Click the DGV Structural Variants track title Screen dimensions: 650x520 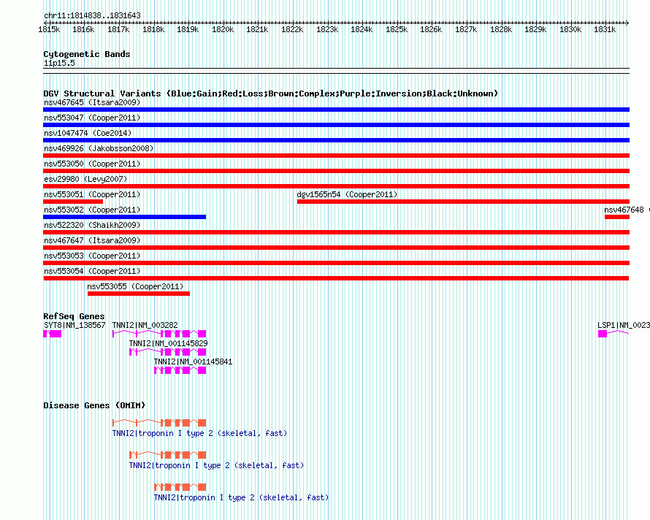coord(271,93)
